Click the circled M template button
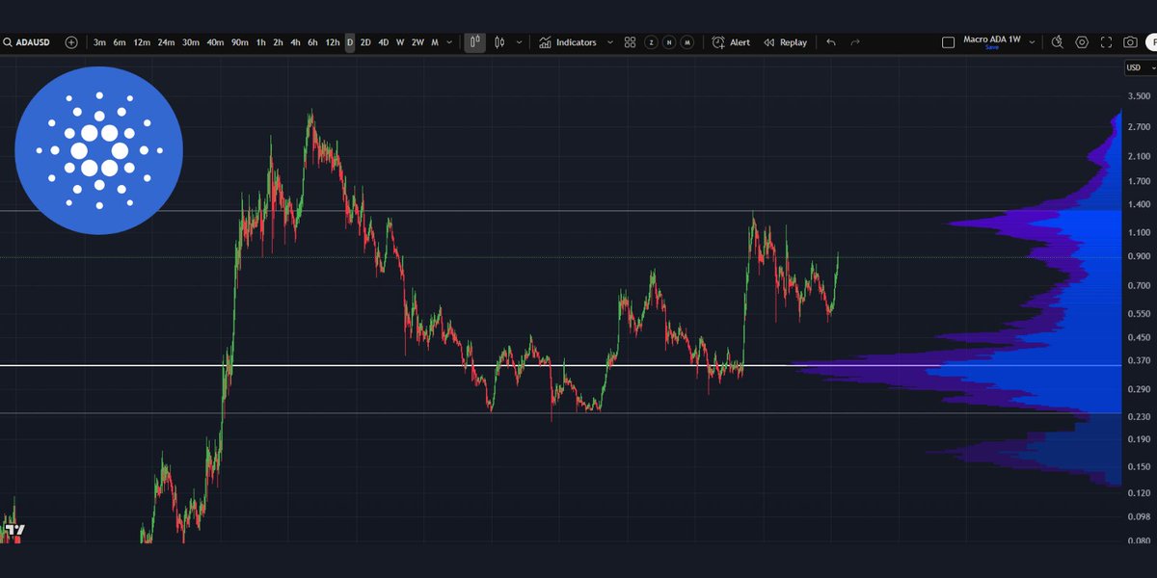 coord(686,42)
